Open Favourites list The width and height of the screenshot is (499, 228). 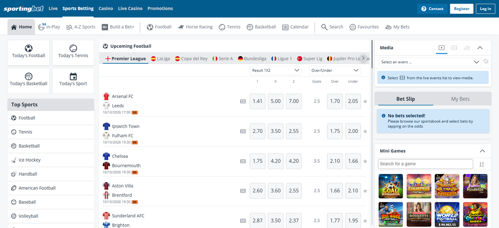tap(364, 27)
